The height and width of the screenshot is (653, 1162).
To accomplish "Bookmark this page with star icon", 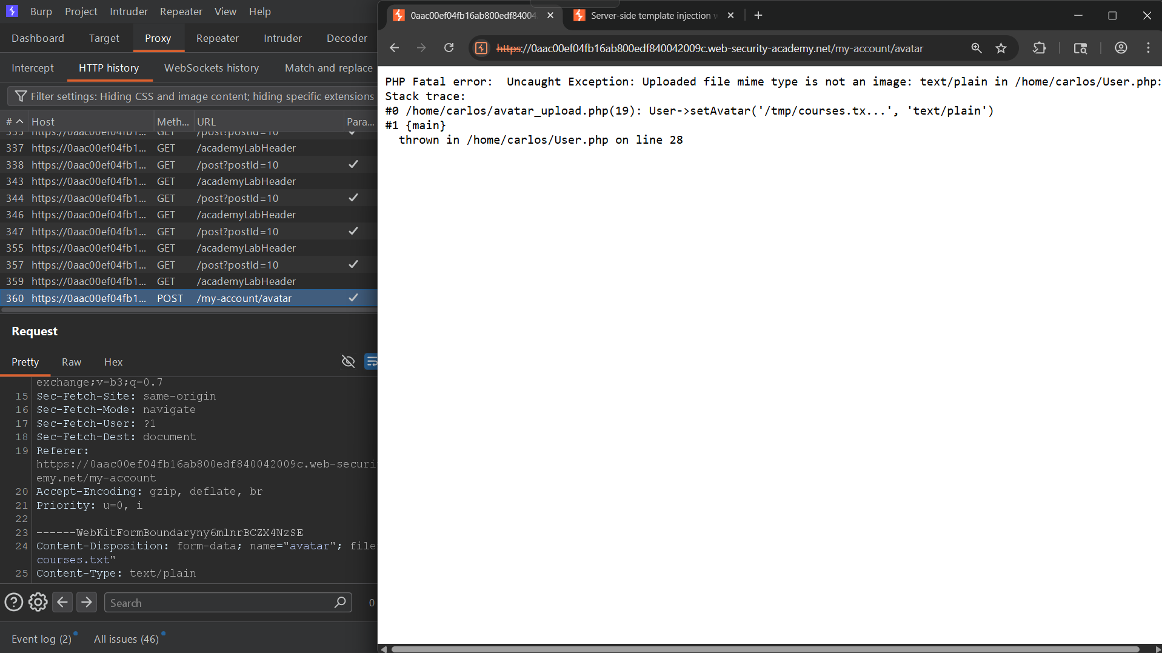I will 1001,48.
